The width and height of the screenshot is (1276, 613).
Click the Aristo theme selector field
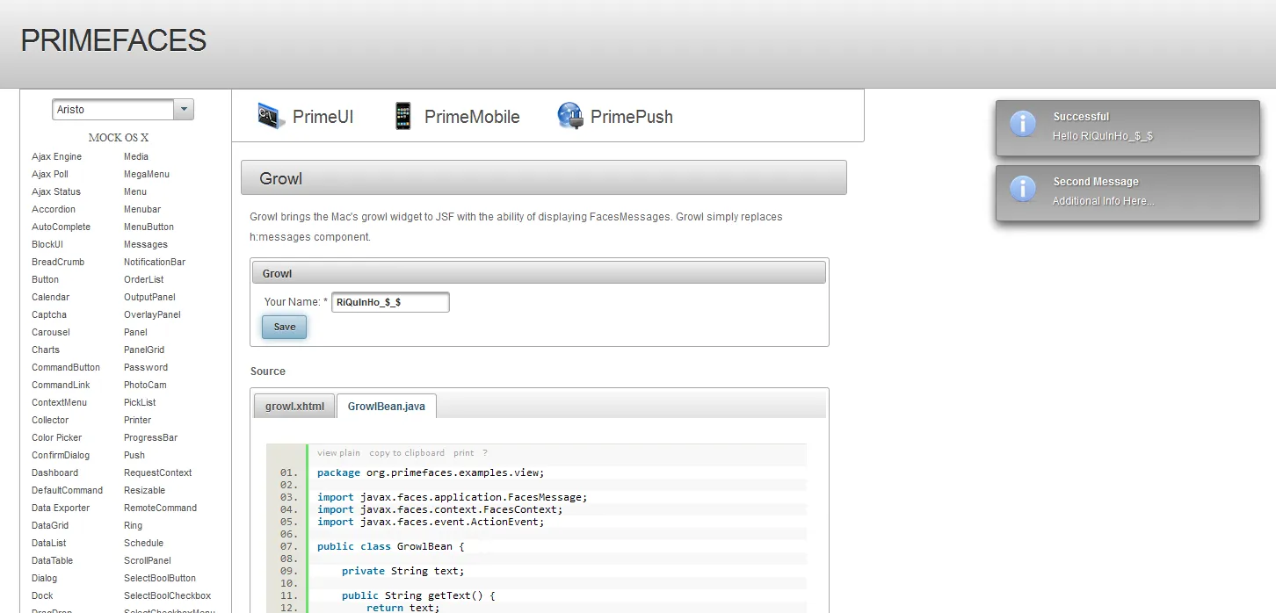click(x=113, y=110)
